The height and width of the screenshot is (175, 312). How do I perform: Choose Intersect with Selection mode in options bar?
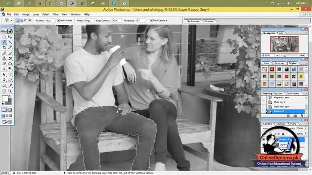(x=30, y=20)
